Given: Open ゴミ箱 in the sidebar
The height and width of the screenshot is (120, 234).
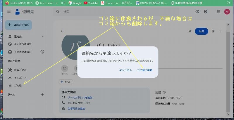Looking at the screenshot, I should [x=18, y=86].
